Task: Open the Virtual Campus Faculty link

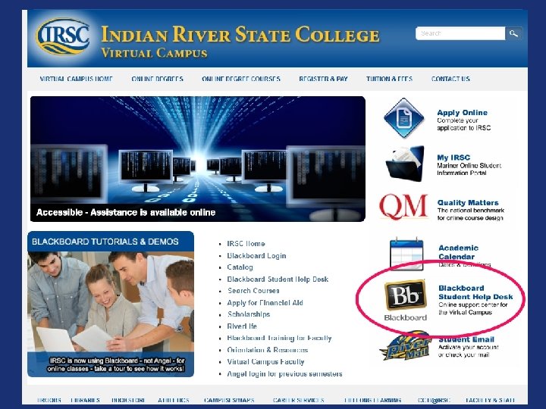Action: tap(265, 362)
